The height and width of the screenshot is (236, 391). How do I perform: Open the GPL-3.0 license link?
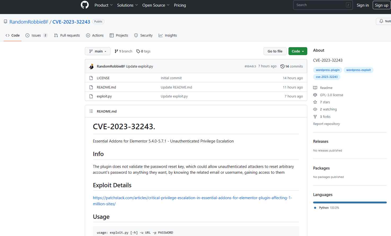(331, 95)
